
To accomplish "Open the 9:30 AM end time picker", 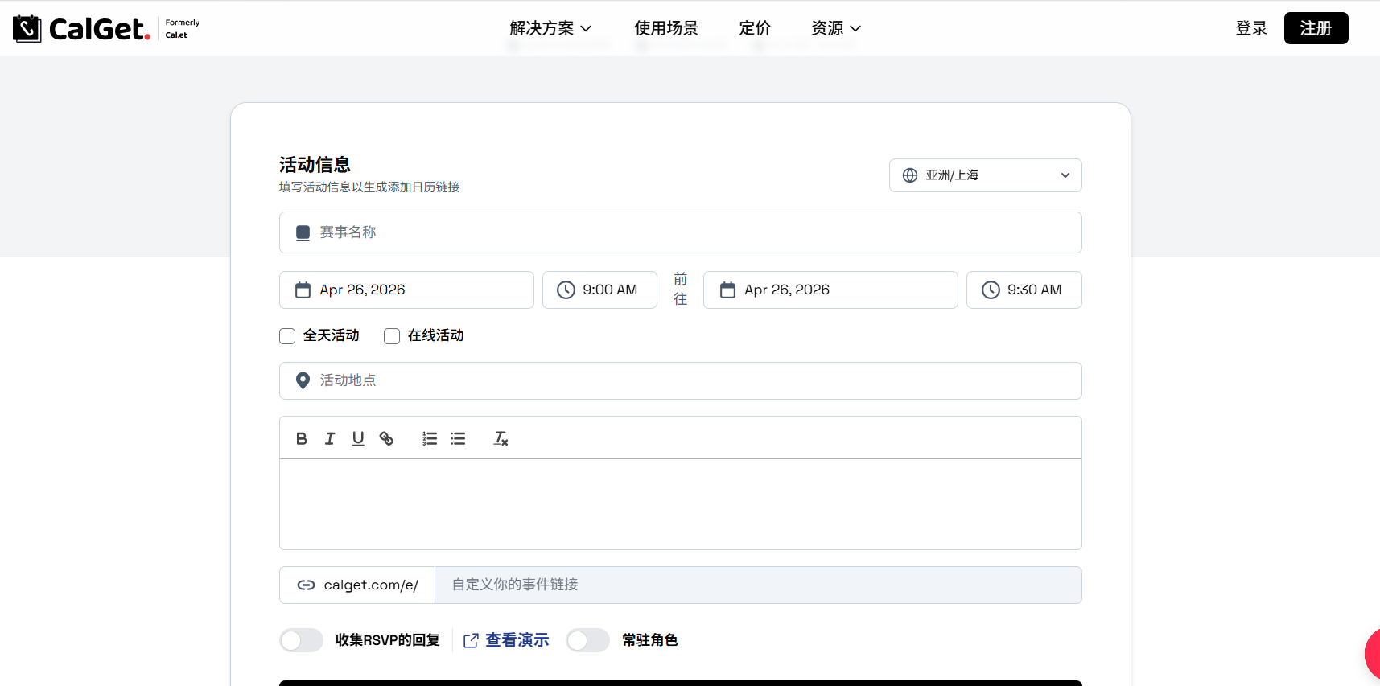I will (x=1024, y=290).
